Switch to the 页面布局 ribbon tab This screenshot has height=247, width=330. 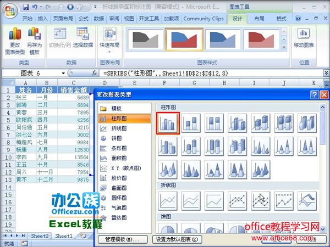[63, 19]
